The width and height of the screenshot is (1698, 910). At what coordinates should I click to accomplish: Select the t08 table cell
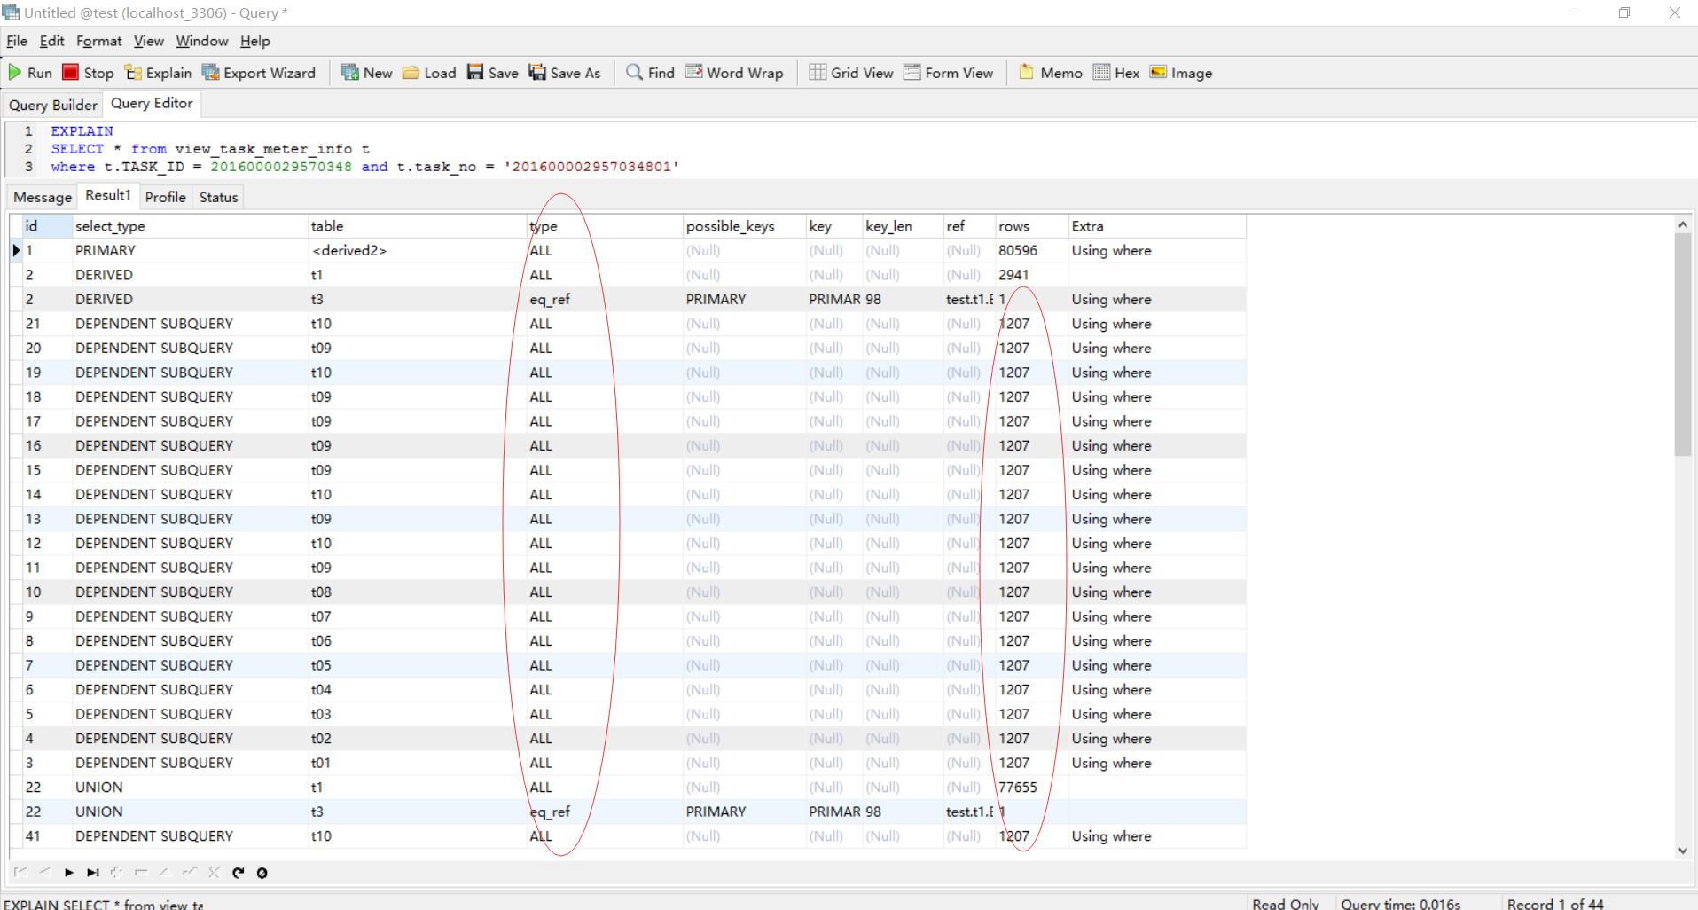[417, 592]
